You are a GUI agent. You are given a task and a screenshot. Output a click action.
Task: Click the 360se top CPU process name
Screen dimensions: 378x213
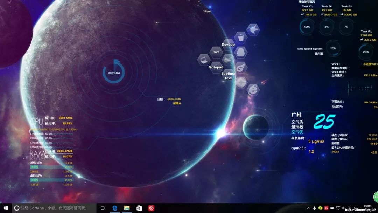pos(335,152)
